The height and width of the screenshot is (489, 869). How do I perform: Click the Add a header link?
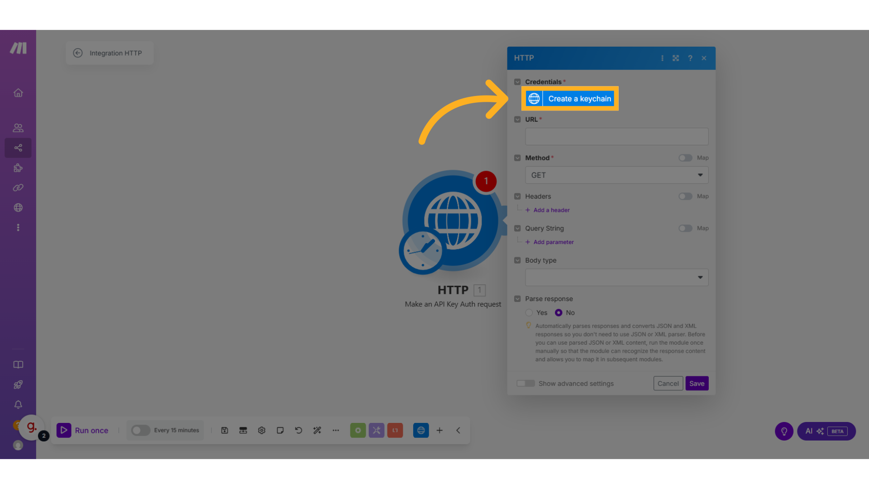point(551,210)
